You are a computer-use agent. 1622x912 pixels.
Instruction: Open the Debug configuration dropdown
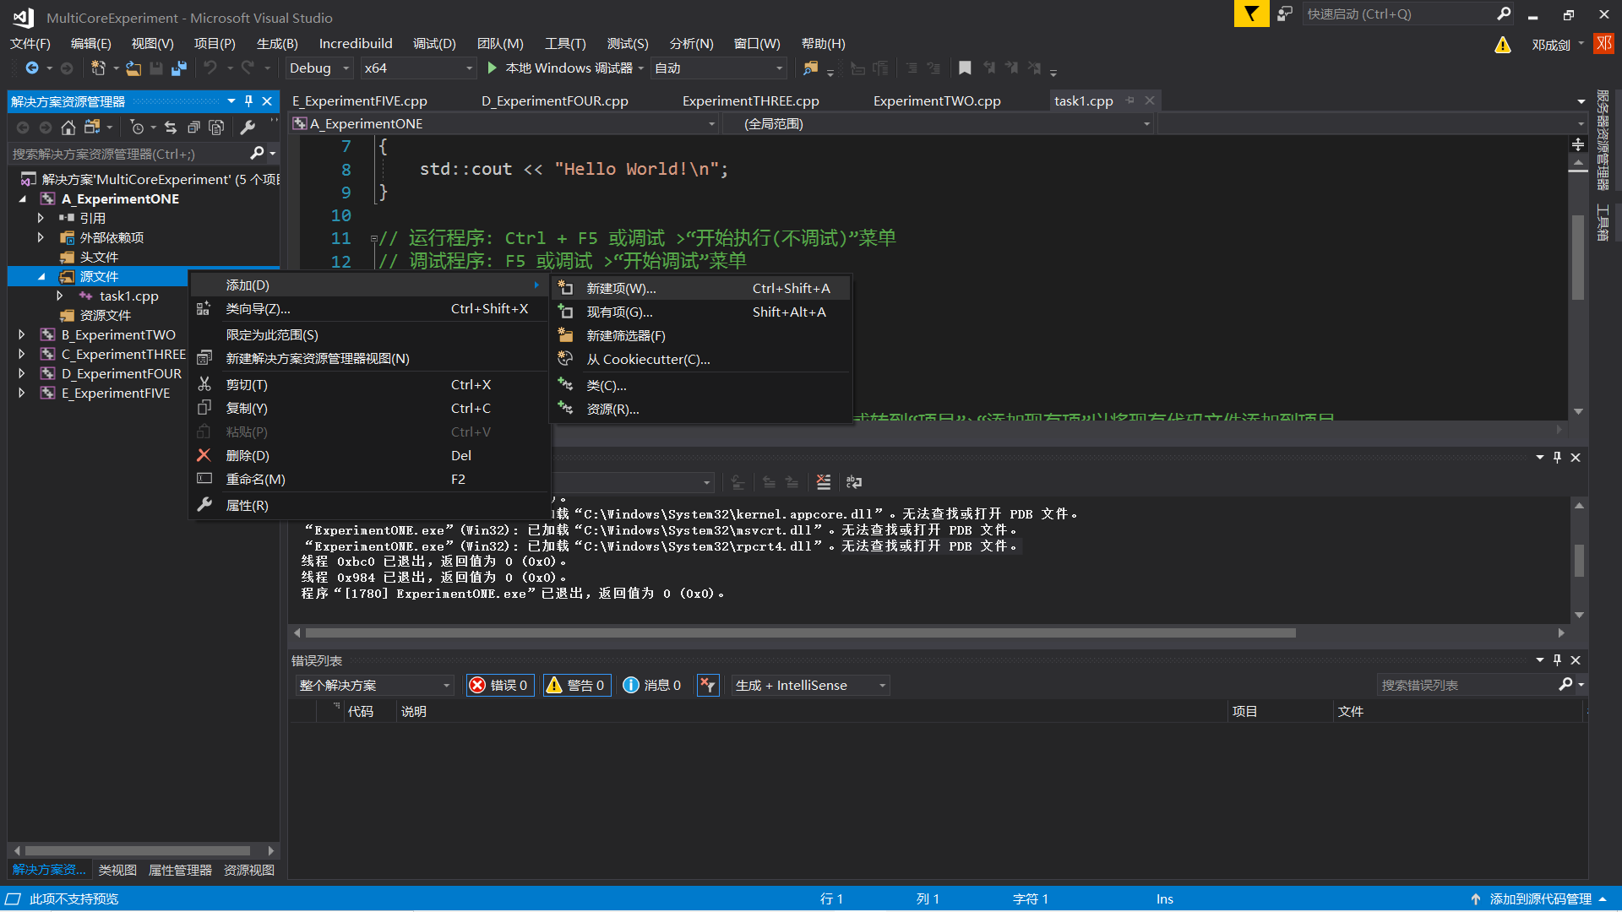(x=319, y=68)
